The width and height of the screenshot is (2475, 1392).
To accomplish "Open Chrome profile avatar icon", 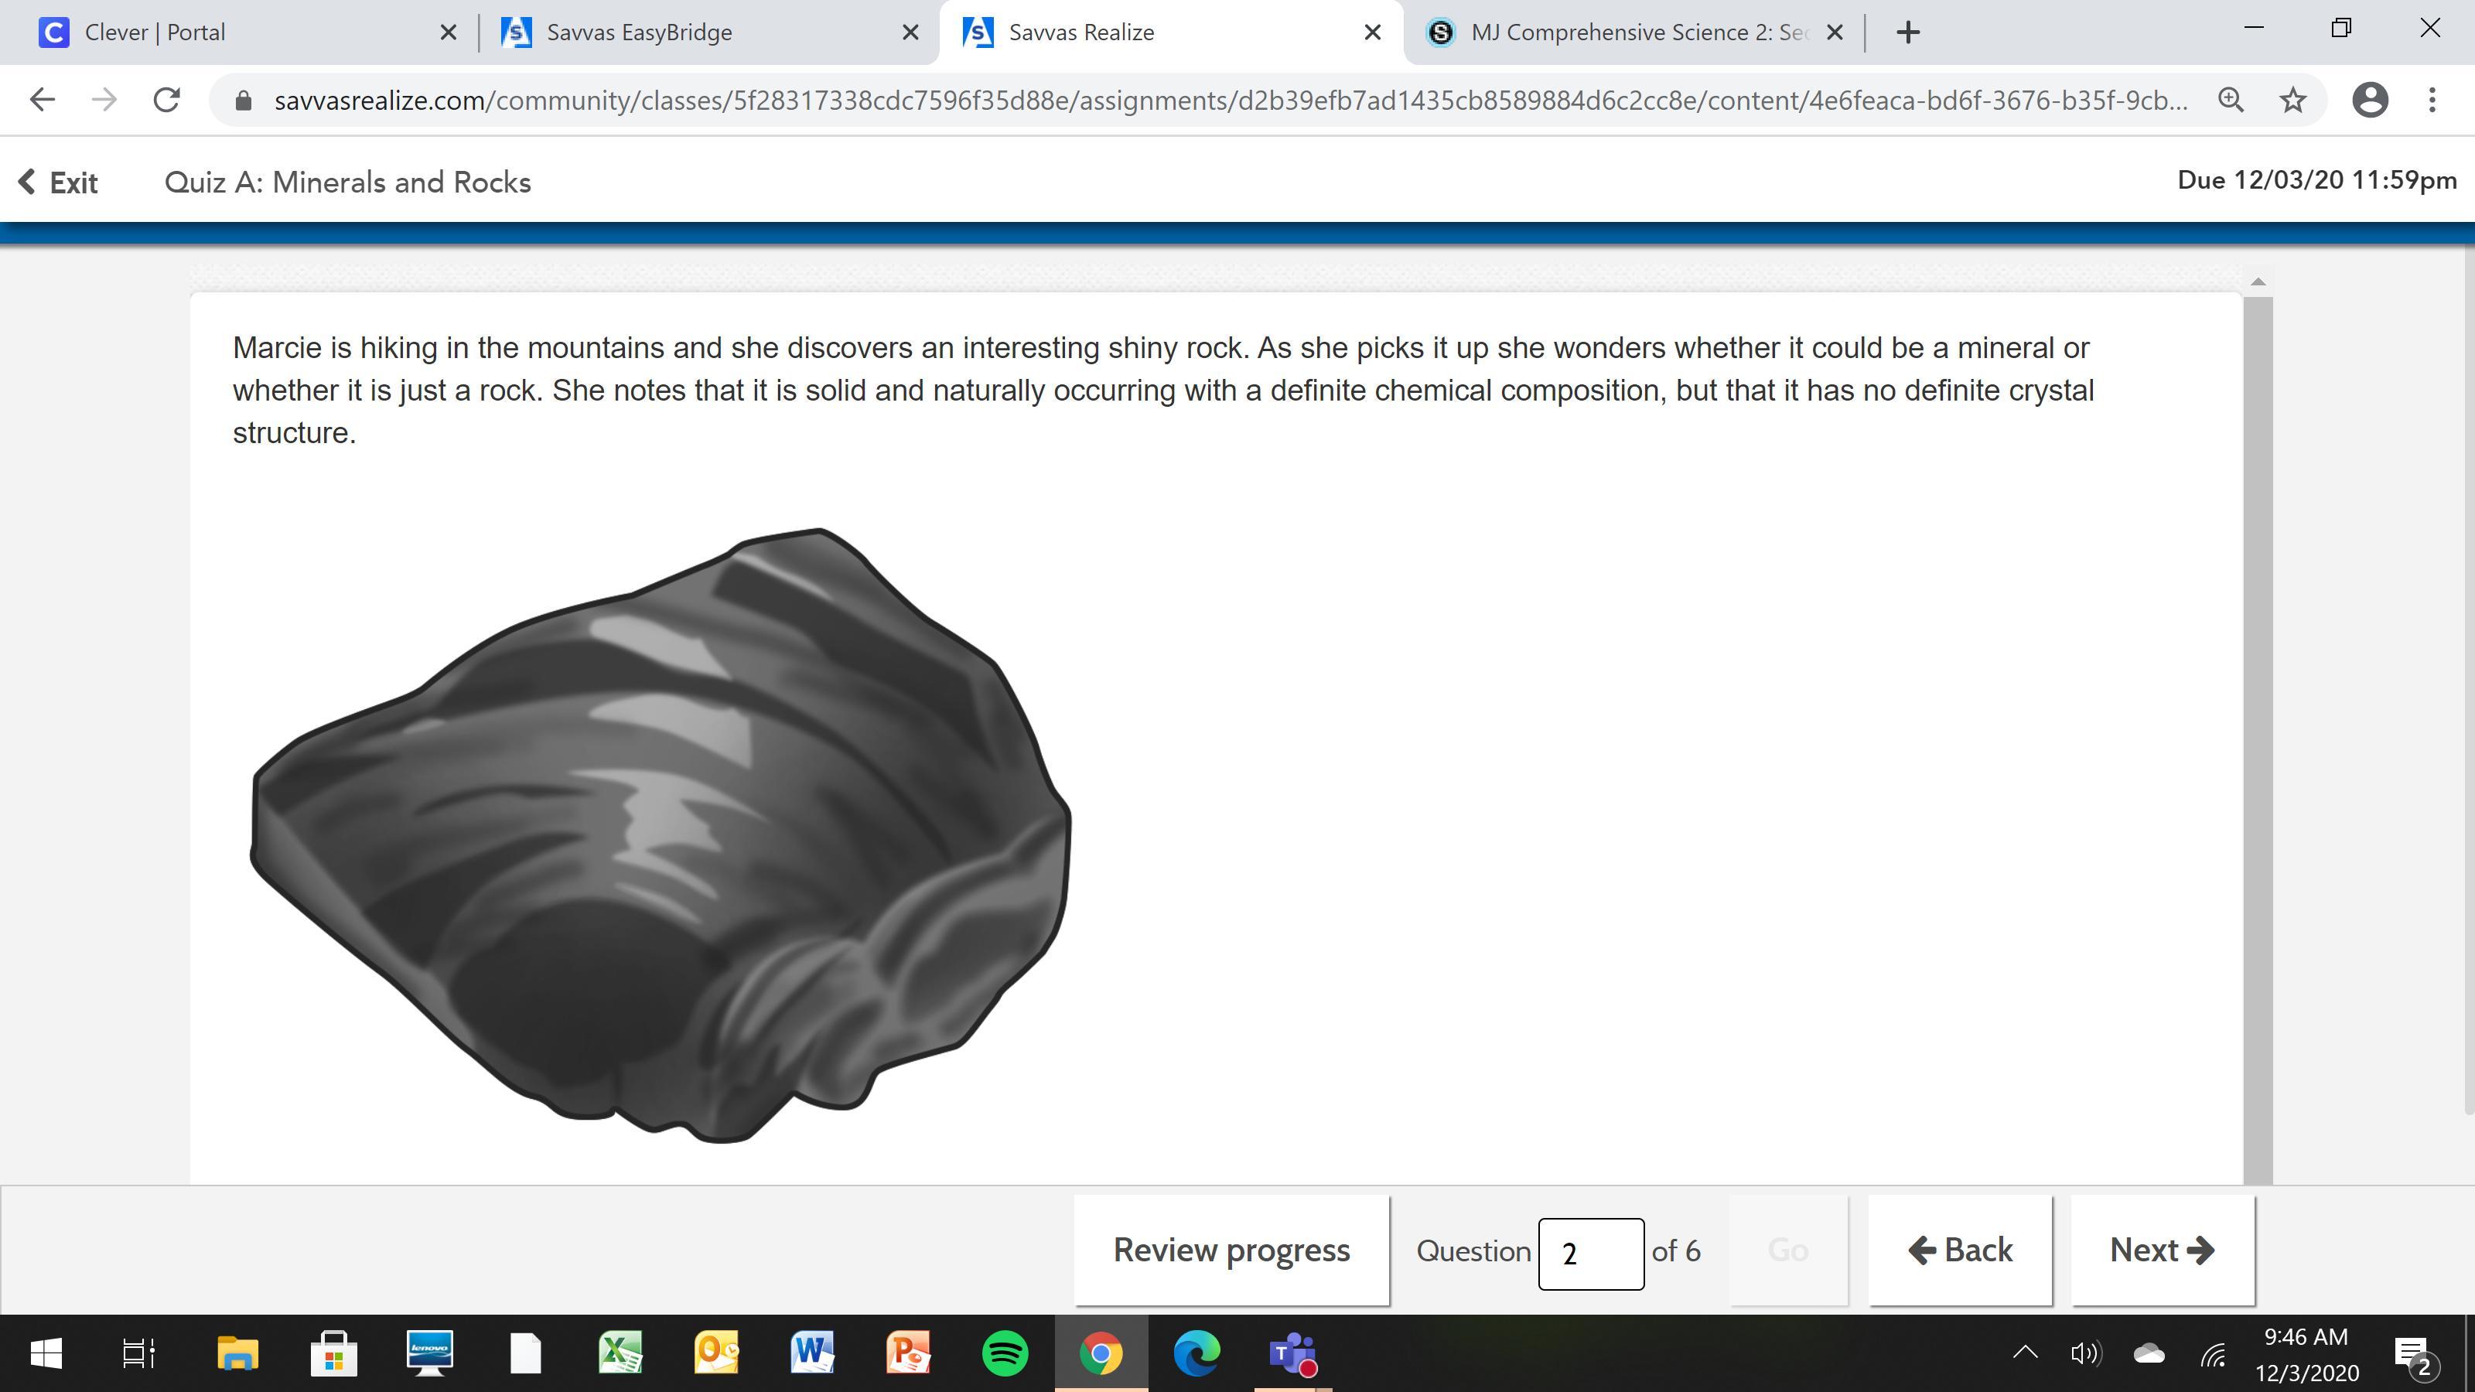I will [2369, 100].
